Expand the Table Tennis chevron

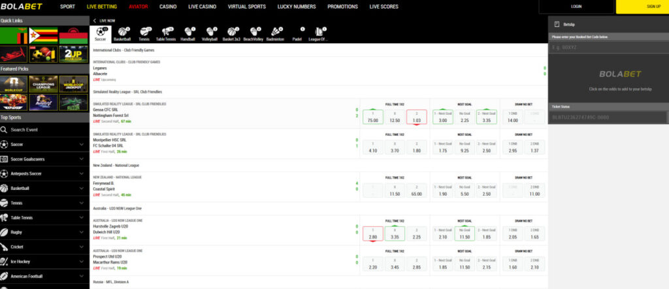[82, 217]
